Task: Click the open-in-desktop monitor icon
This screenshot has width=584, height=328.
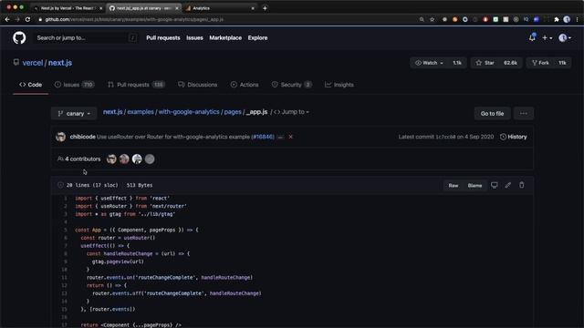Action: [x=495, y=185]
